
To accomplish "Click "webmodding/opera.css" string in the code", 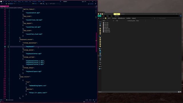I will click(37, 86).
